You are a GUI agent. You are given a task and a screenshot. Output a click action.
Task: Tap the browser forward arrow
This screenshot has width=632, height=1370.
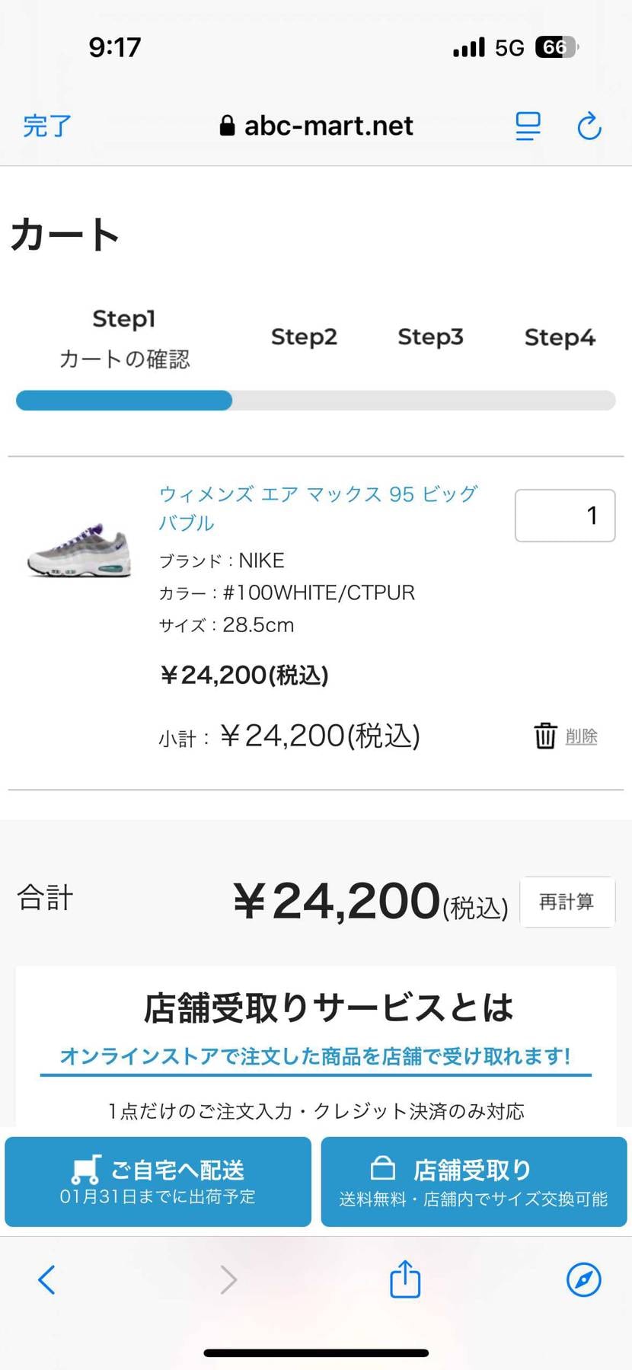(228, 1279)
